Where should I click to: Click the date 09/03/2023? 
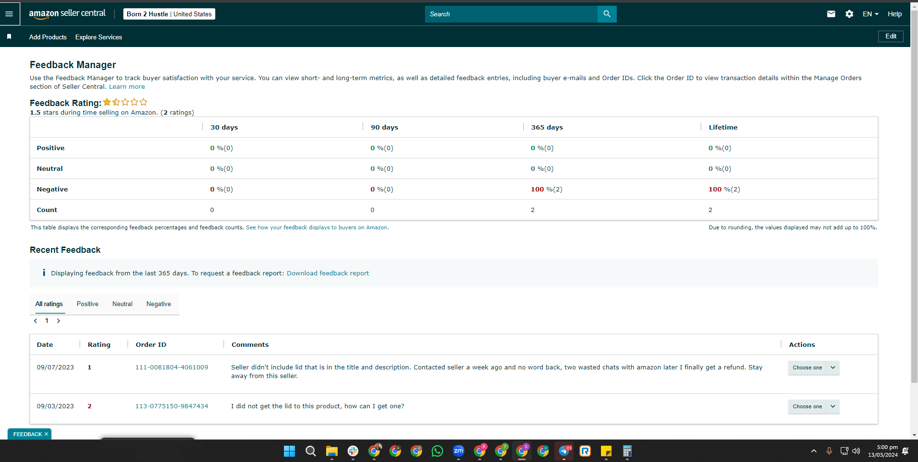55,406
